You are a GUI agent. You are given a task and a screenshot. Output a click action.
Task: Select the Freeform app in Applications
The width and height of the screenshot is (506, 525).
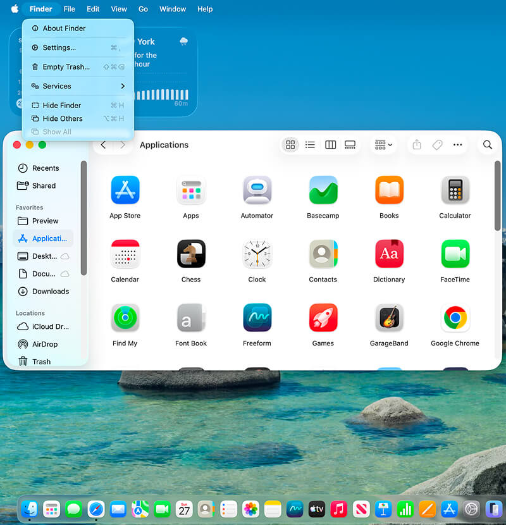(257, 318)
